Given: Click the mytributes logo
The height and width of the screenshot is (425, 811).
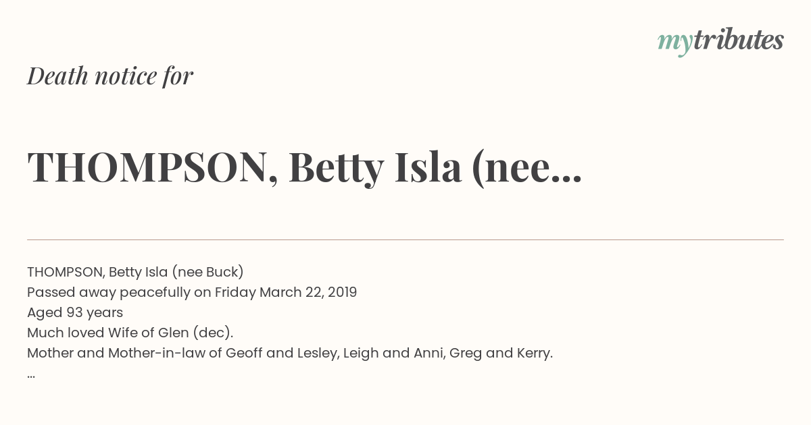Looking at the screenshot, I should tap(720, 41).
